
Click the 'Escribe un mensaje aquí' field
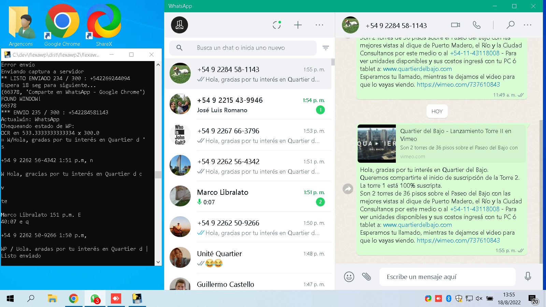click(447, 277)
